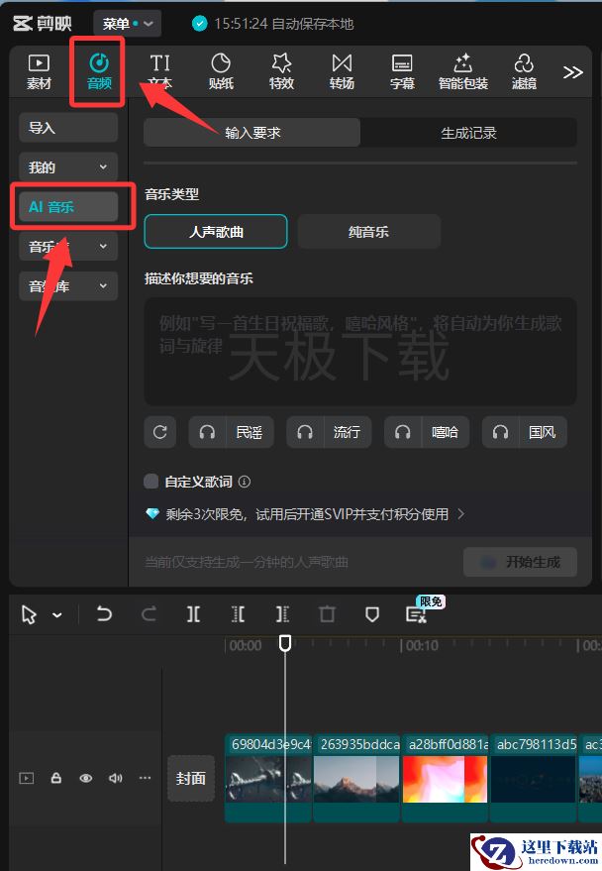The width and height of the screenshot is (602, 871).
Task: Select the 音频 audio tab
Action: [x=99, y=72]
